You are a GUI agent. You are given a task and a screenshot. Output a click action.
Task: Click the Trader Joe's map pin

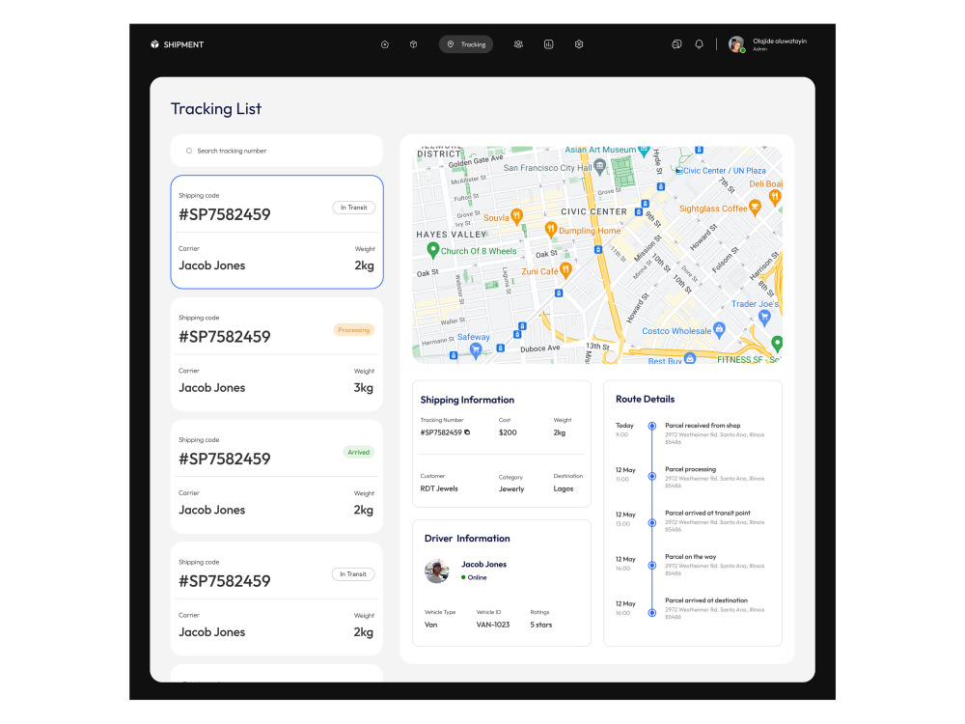[x=764, y=318]
